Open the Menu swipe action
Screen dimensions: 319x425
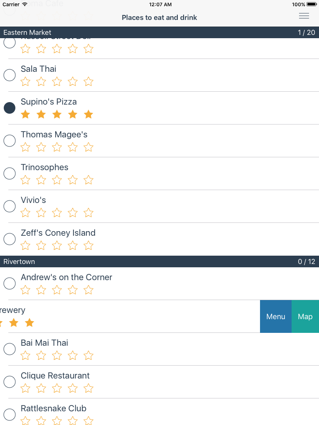coord(276,316)
